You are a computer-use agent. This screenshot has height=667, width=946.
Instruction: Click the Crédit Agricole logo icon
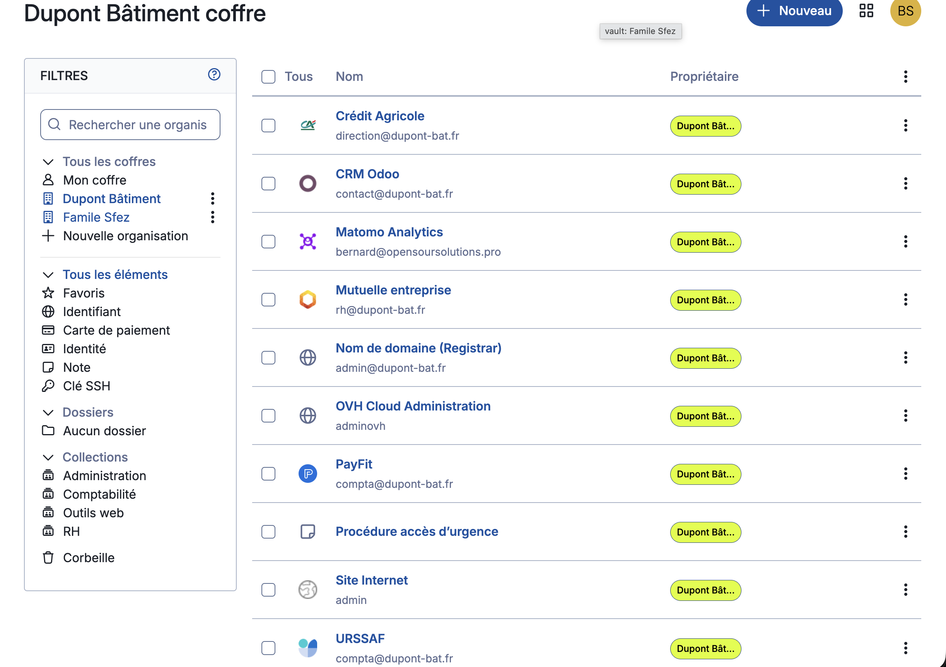pos(308,125)
